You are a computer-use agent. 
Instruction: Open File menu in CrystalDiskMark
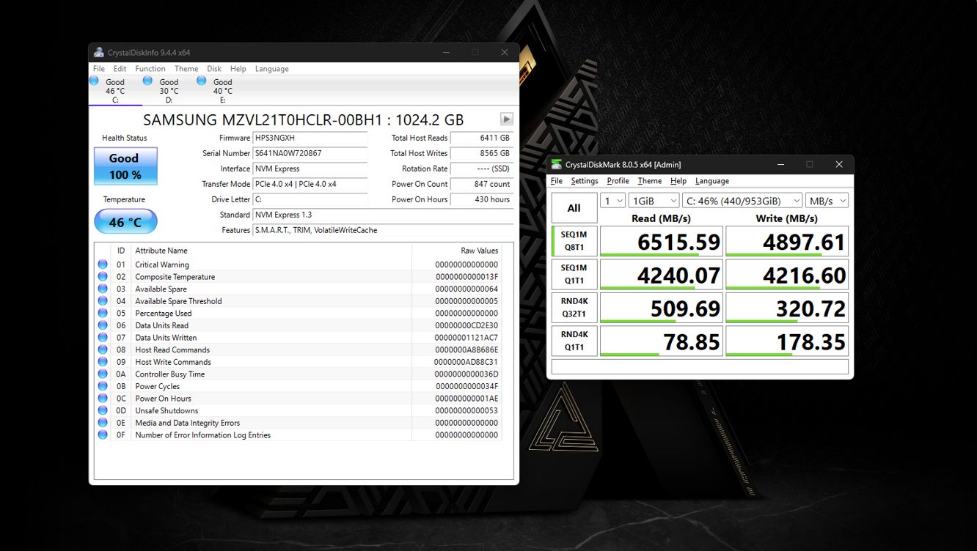tap(557, 181)
